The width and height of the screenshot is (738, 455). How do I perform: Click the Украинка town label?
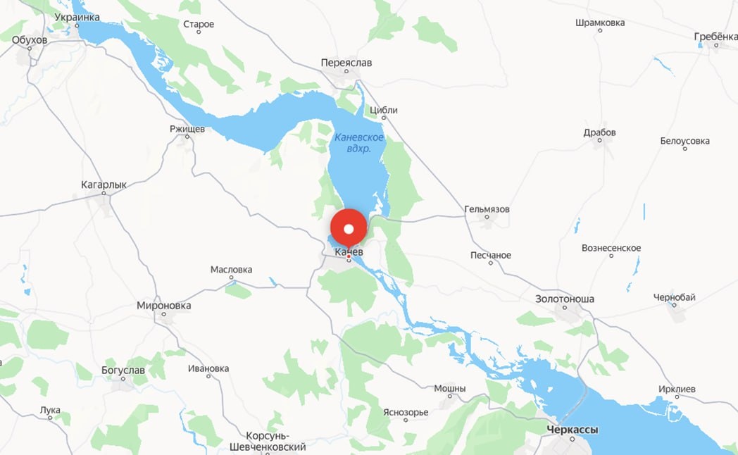tap(77, 18)
